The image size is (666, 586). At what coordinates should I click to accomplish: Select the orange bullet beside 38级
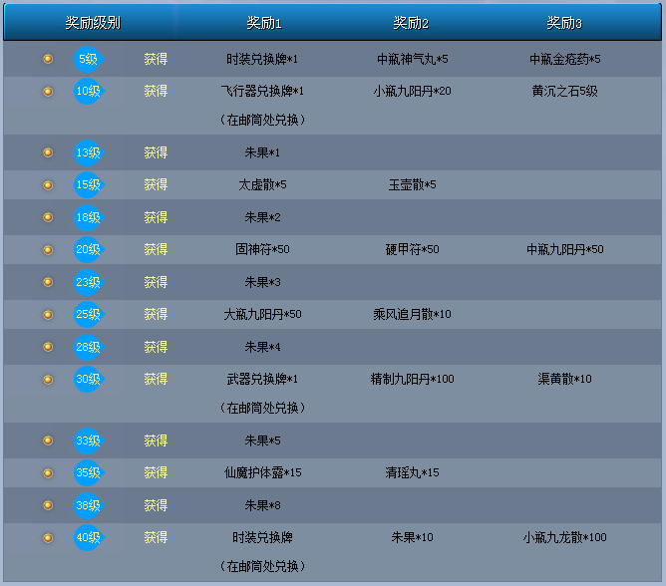[47, 505]
